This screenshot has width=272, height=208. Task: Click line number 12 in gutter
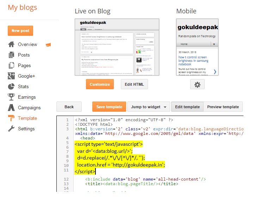[66, 179]
